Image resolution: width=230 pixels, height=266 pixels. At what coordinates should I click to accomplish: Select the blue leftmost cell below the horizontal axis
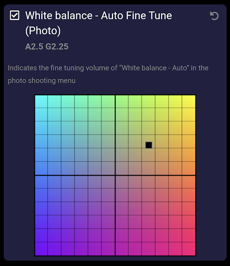41,182
